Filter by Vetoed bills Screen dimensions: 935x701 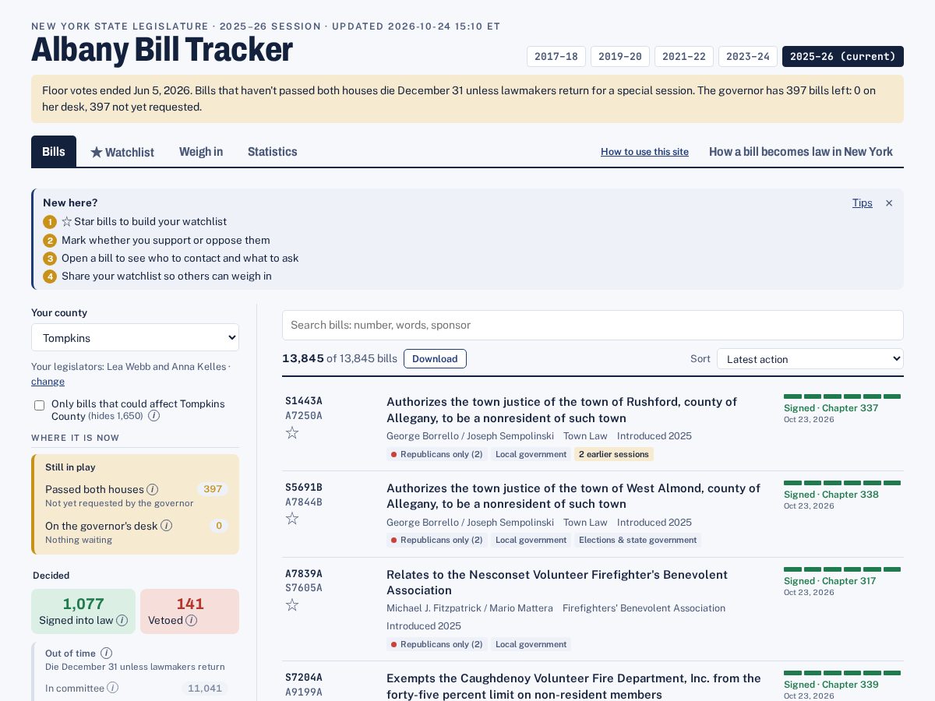coord(189,611)
